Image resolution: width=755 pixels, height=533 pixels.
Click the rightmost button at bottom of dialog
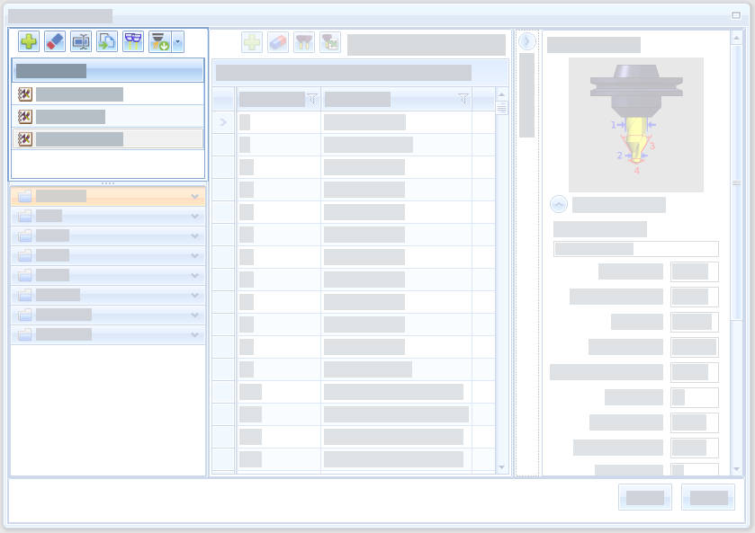(708, 497)
